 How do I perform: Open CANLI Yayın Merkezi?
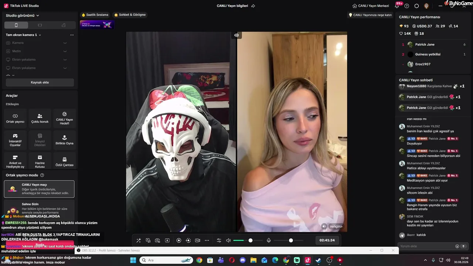tap(371, 6)
